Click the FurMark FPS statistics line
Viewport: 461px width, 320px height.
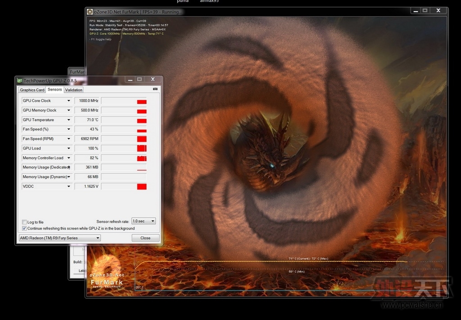tap(118, 21)
